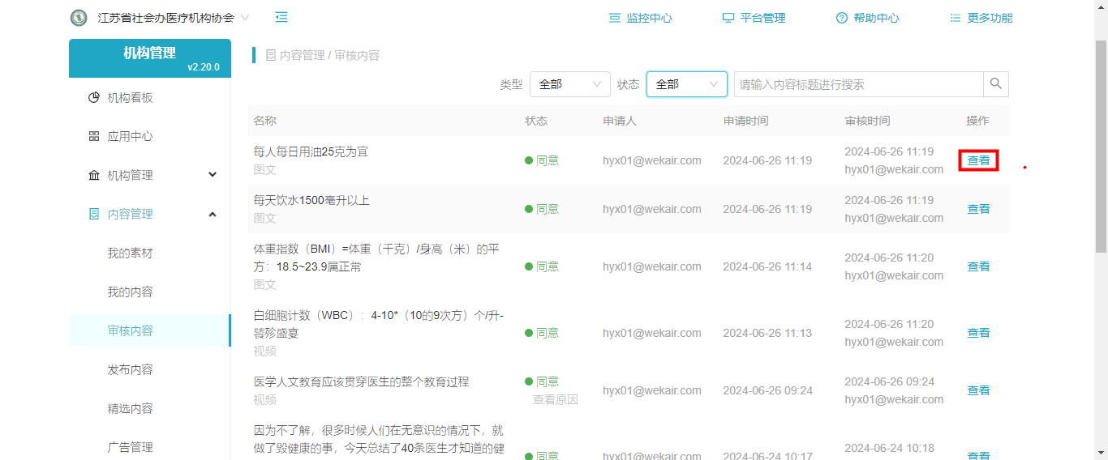The image size is (1108, 460).
Task: Click the association logo icon
Action: [79, 18]
